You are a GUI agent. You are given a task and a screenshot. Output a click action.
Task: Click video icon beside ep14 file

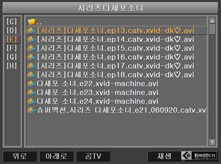(x=31, y=40)
